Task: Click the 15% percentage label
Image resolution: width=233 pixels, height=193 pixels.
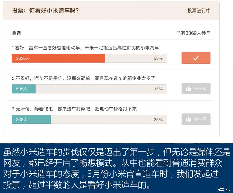Action: point(158,89)
